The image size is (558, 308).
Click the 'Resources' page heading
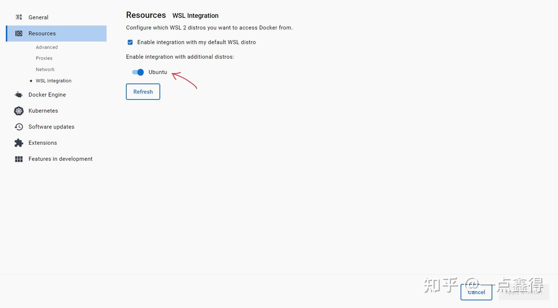[146, 15]
